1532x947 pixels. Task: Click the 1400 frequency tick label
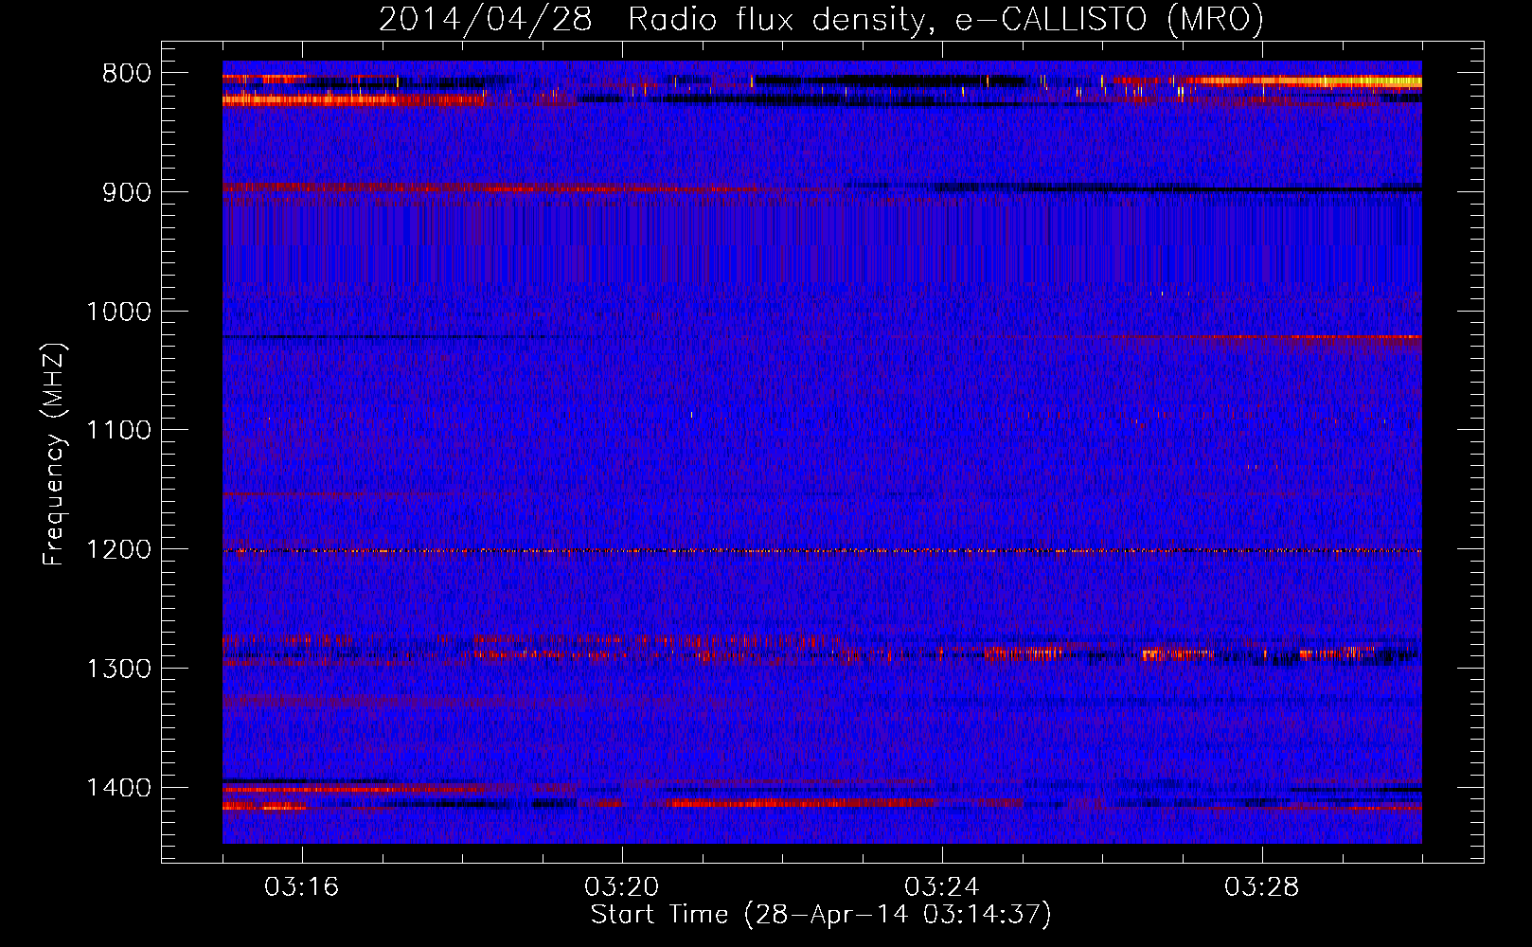pos(118,788)
